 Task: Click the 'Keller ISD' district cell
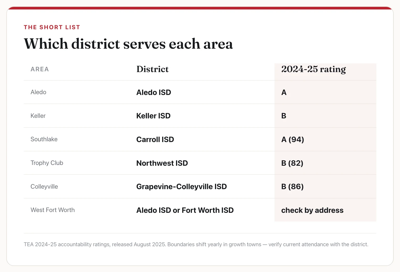[153, 116]
